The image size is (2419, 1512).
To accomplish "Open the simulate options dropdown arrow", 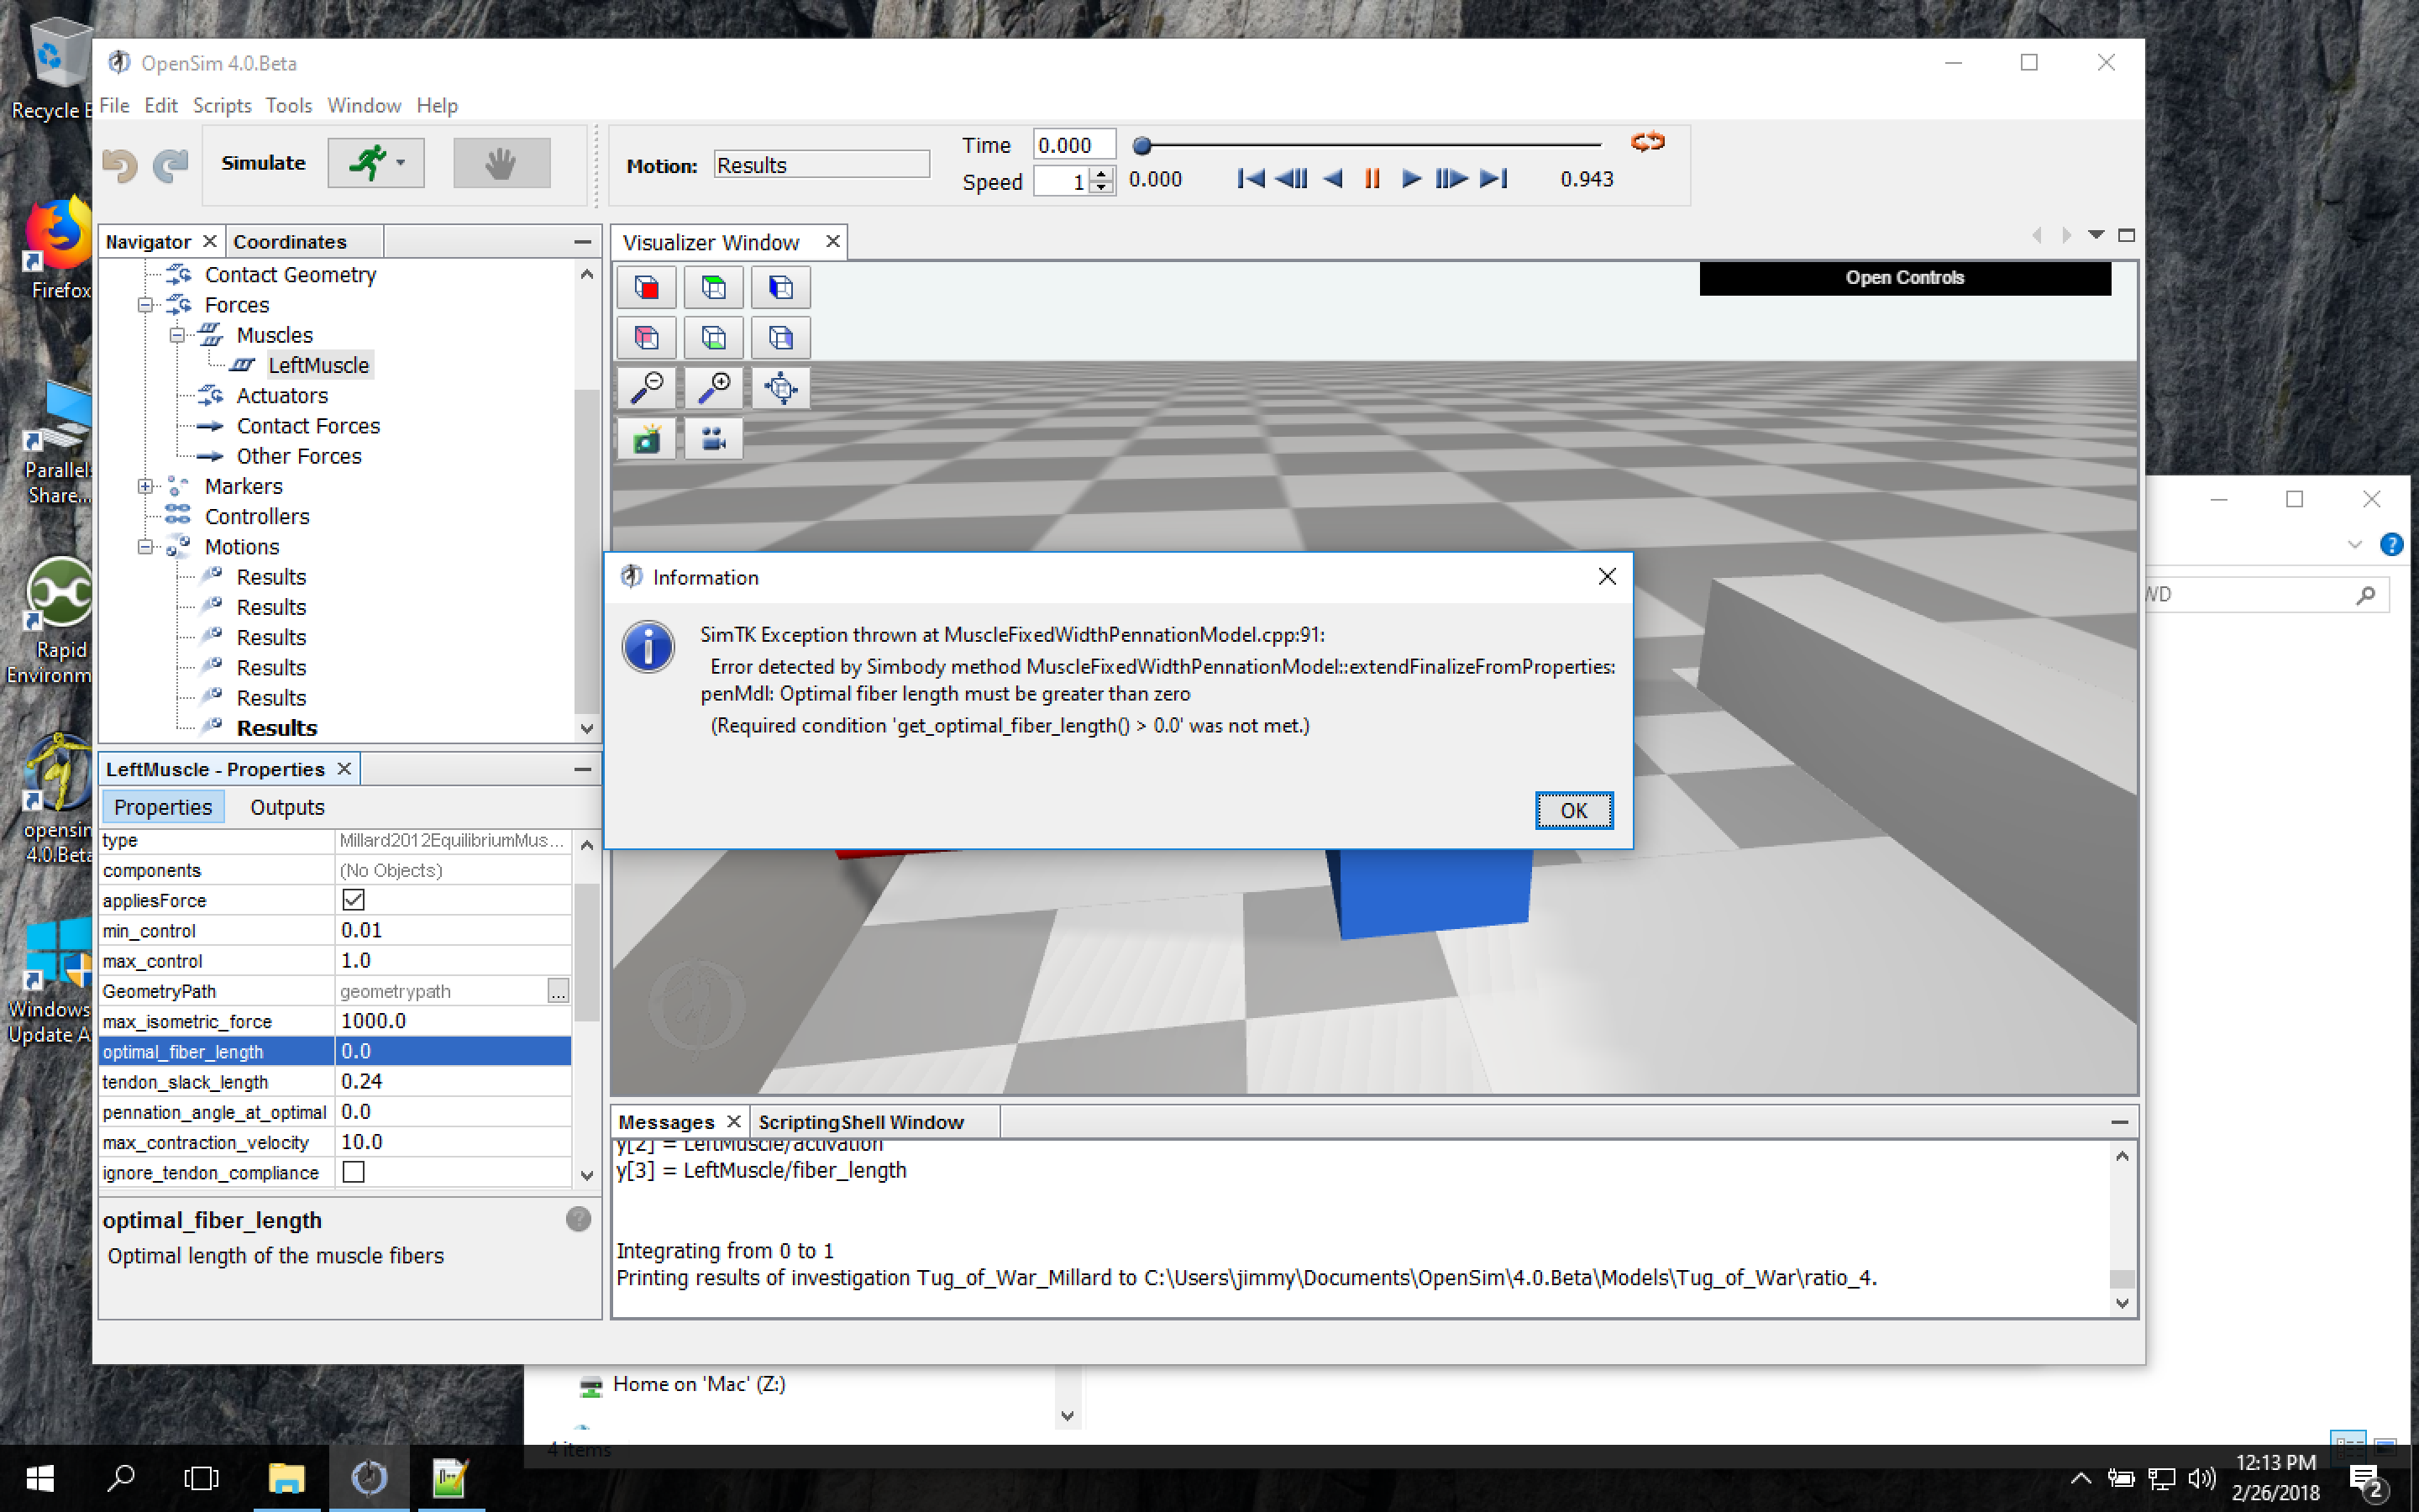I will pyautogui.click(x=401, y=162).
